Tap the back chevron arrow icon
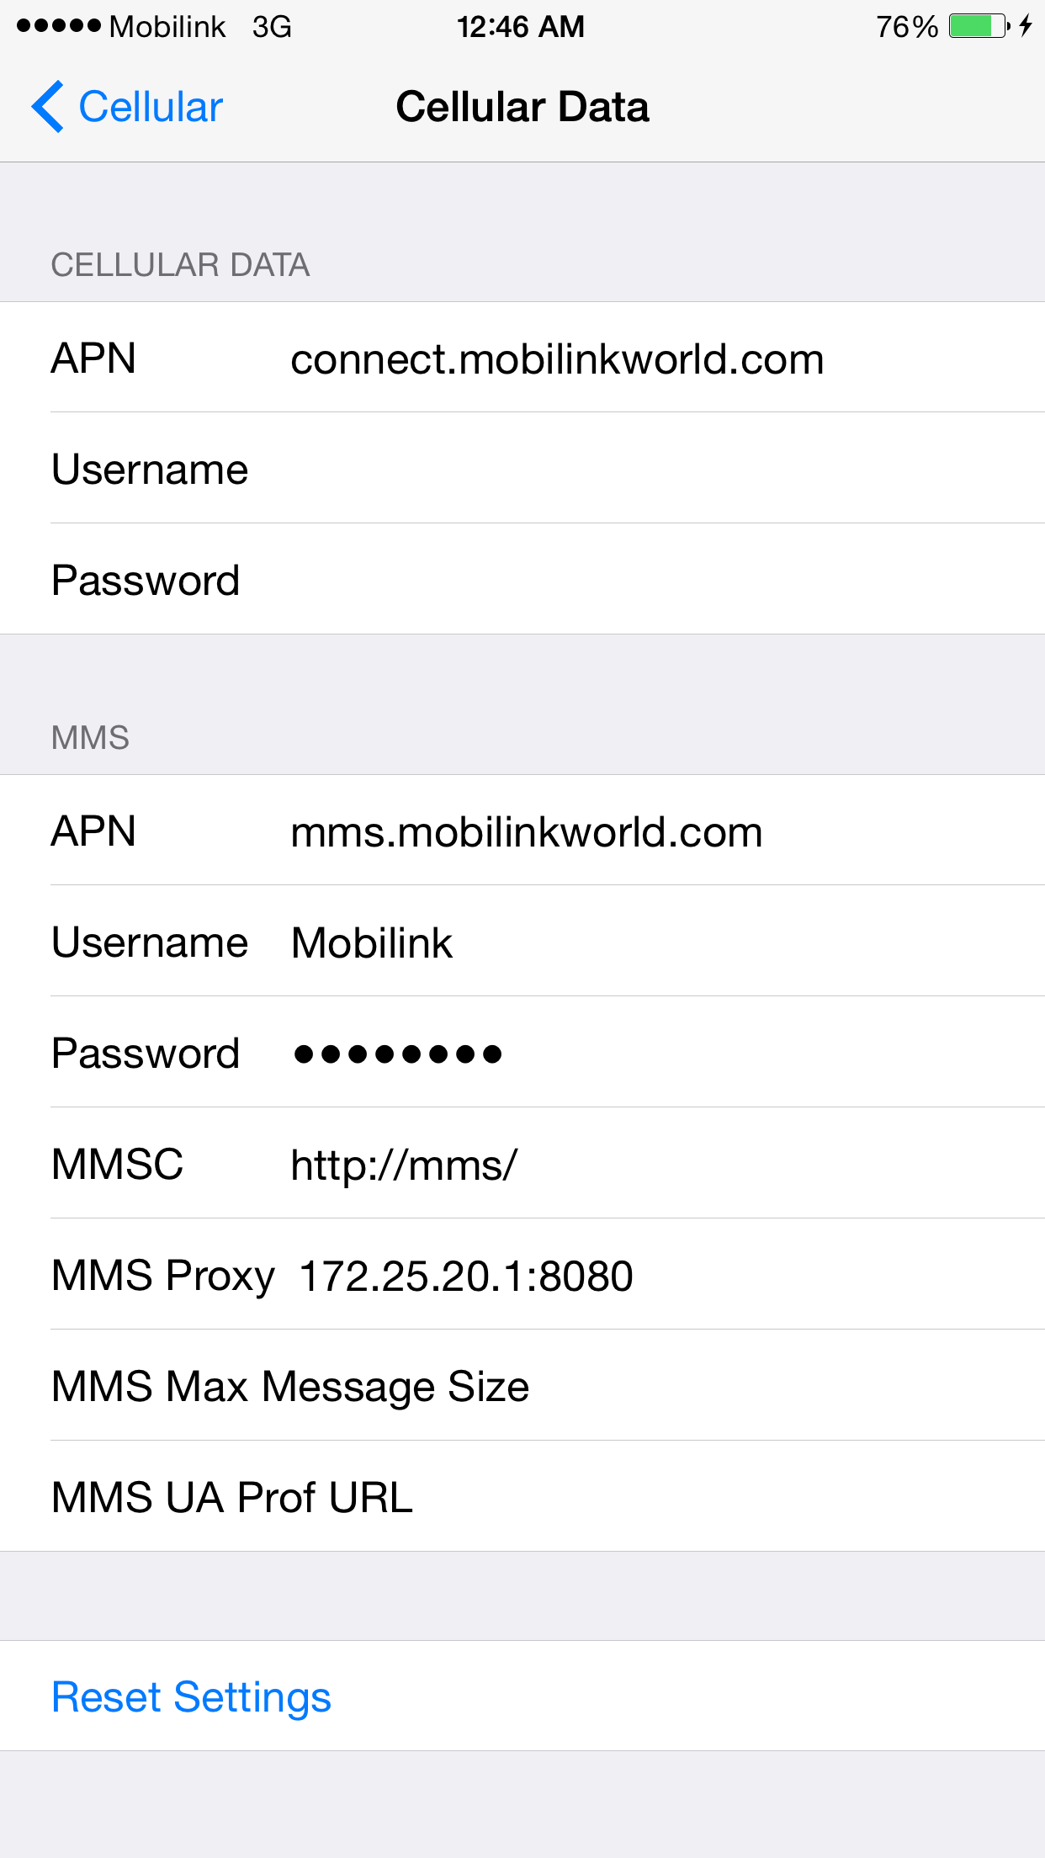Screen dimensions: 1045x1858 tap(48, 107)
